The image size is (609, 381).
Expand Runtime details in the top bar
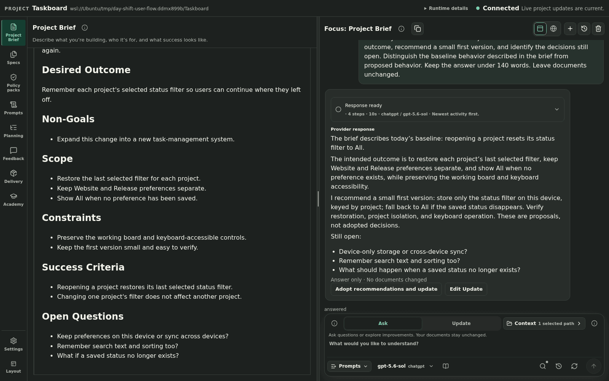point(446,8)
